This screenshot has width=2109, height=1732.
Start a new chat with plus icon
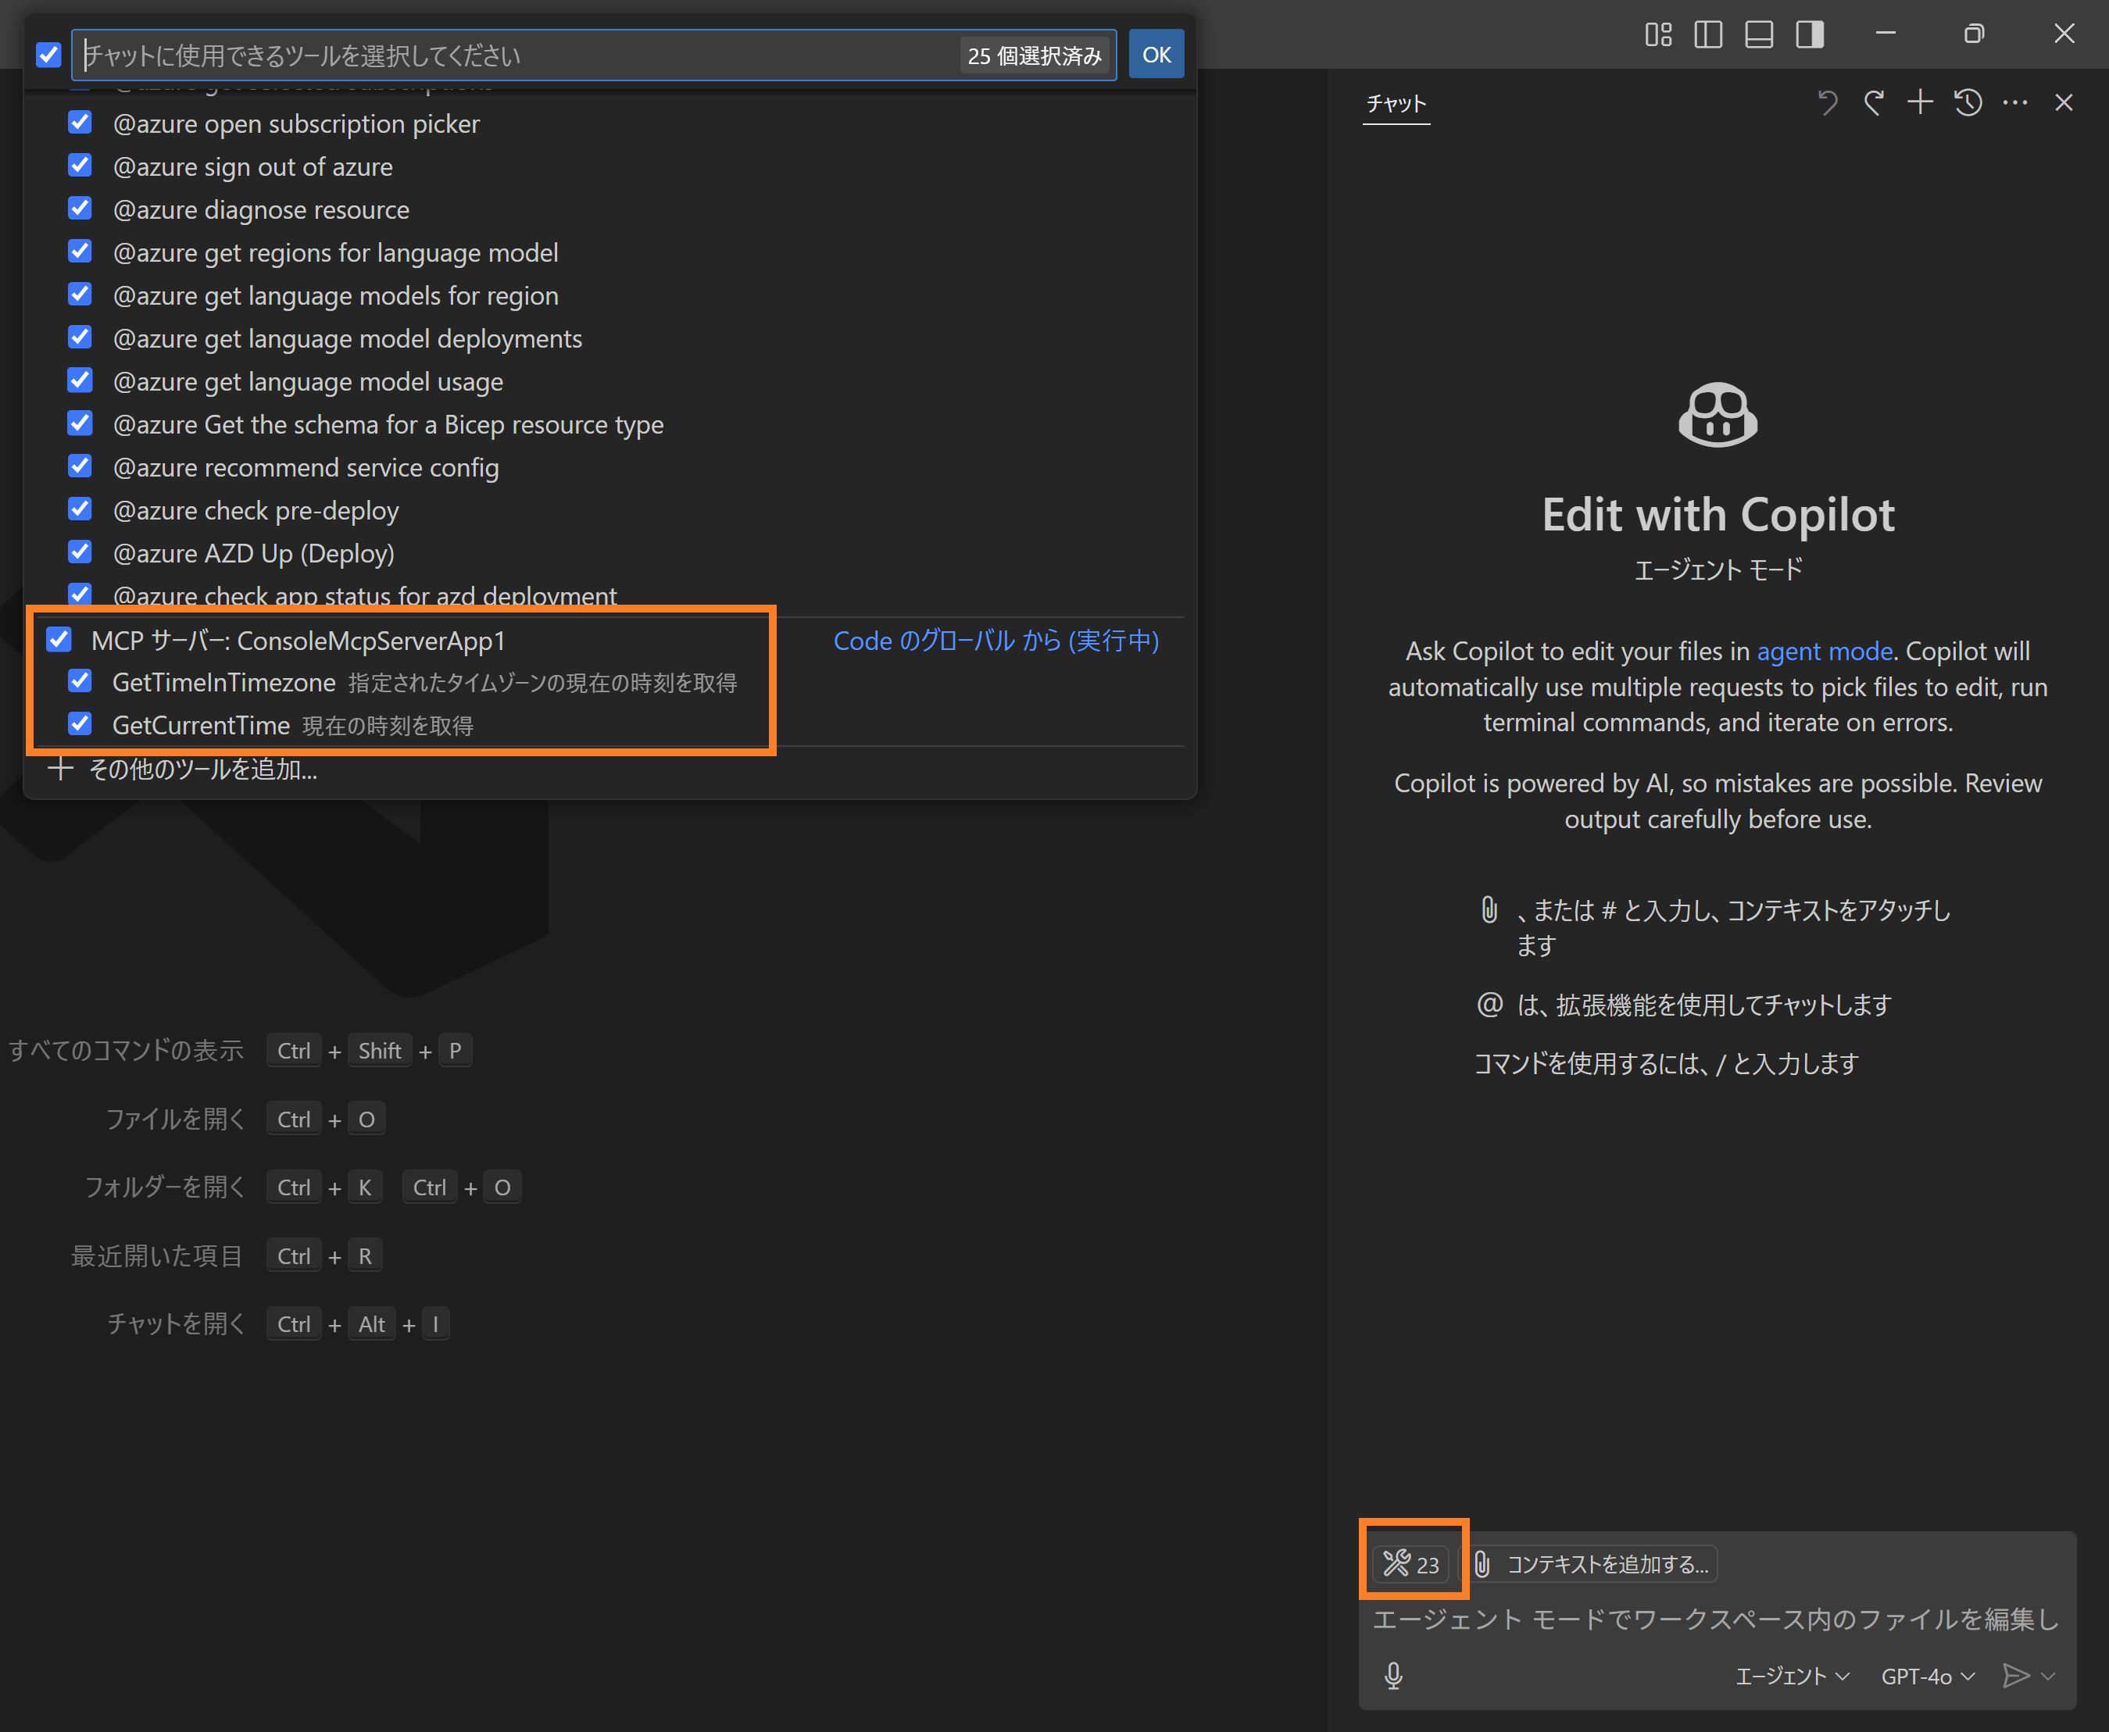1921,103
